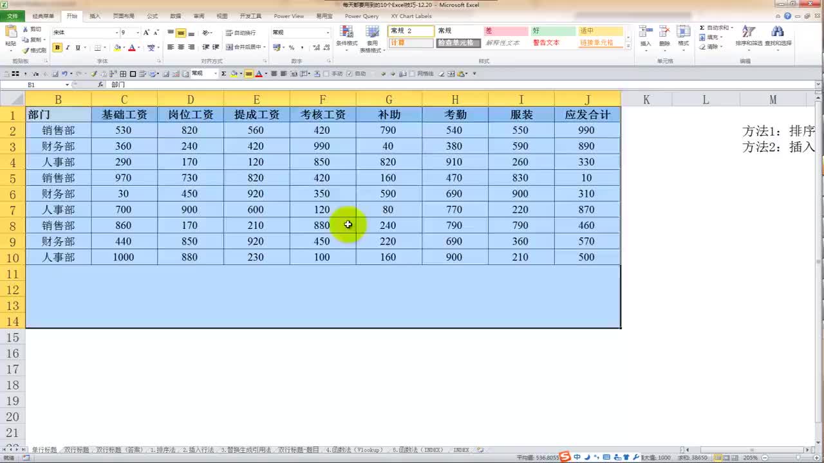The image size is (824, 463).
Task: Open the File (文件) tab
Action: [x=12, y=16]
